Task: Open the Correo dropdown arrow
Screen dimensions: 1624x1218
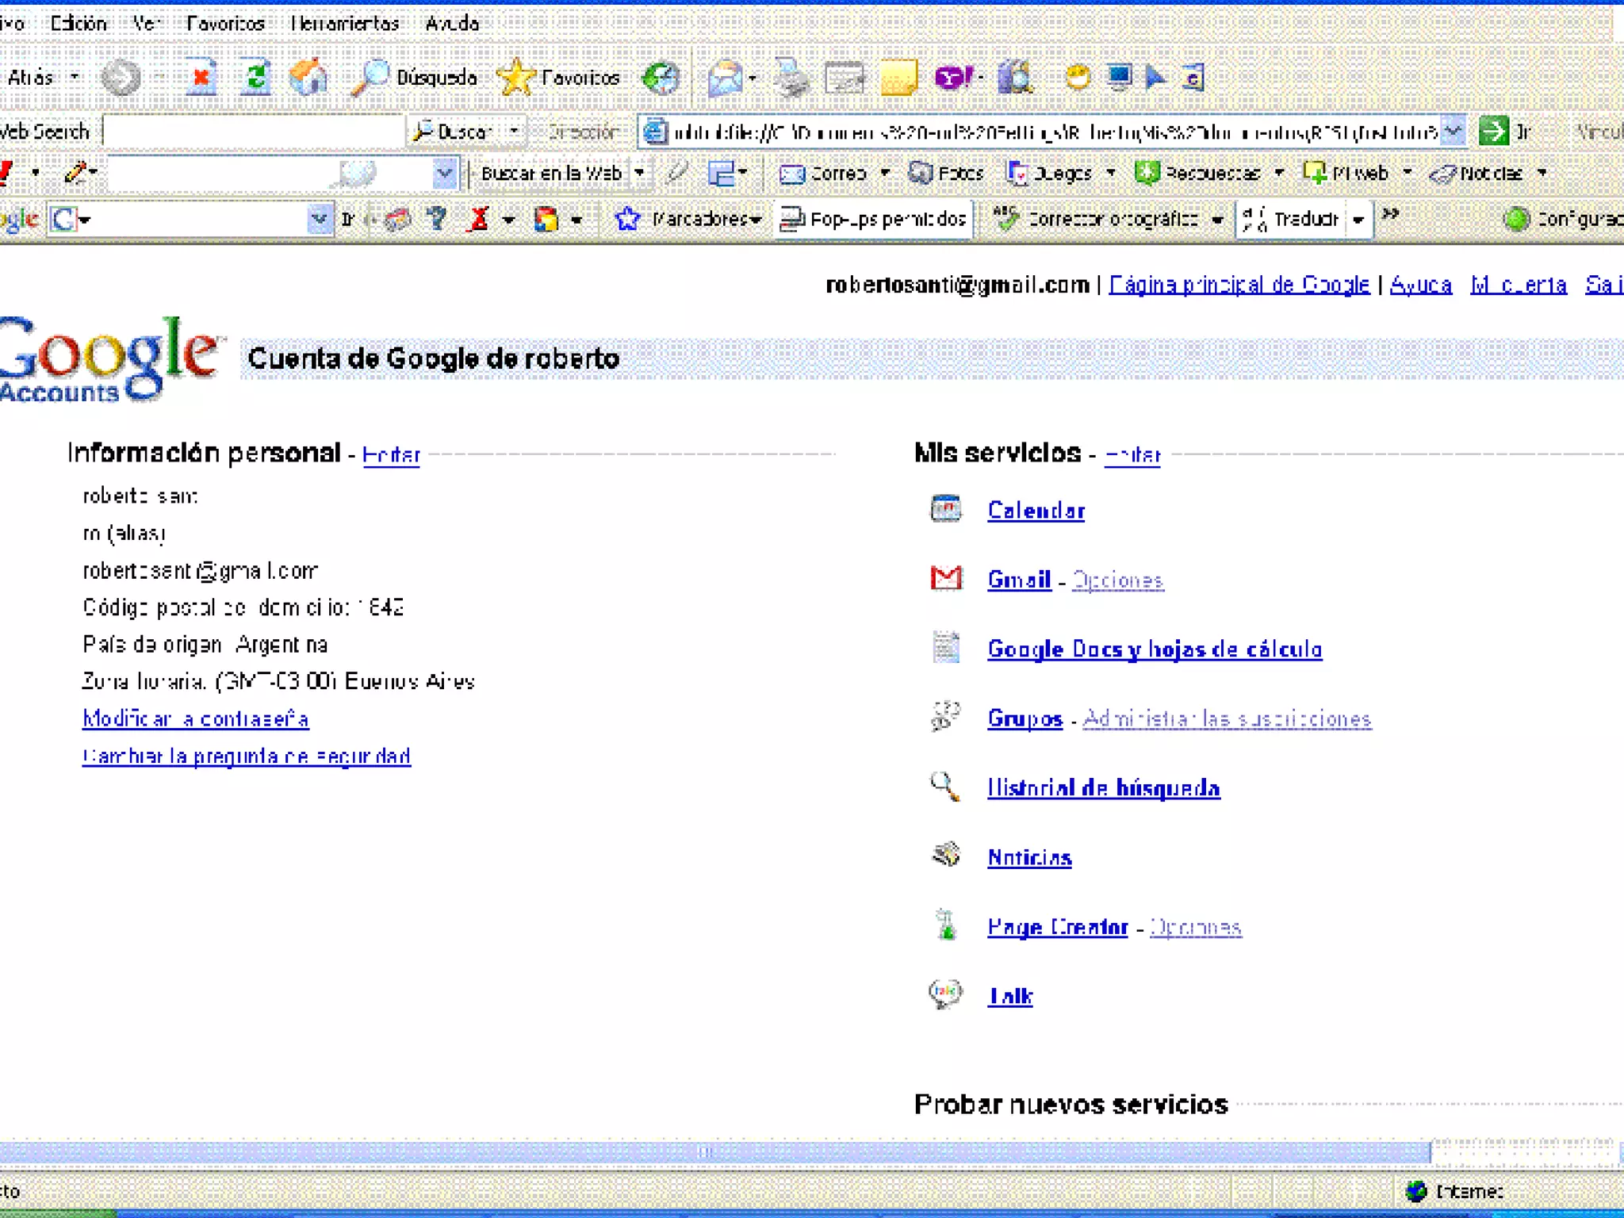Action: tap(886, 173)
